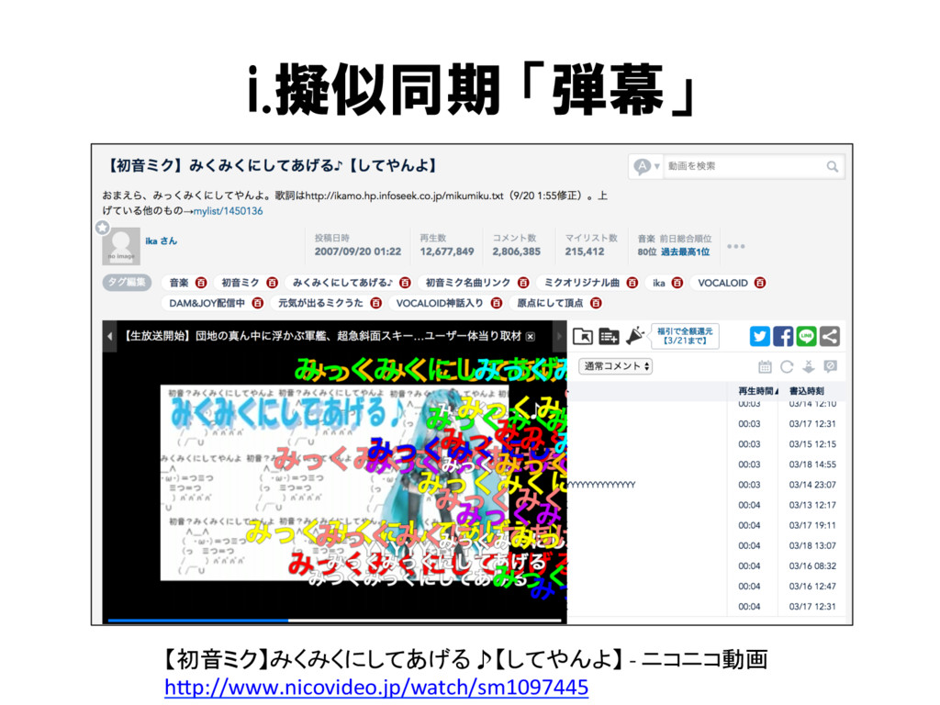The height and width of the screenshot is (705, 940).
Task: Select comment row dated 03/18 13:07
Action: pos(708,546)
